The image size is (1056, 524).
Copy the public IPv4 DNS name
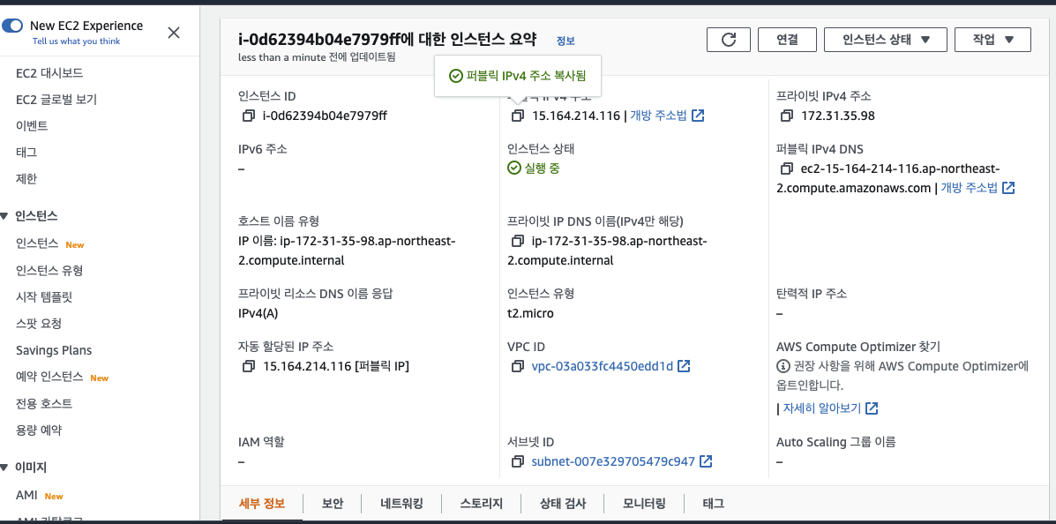pos(787,168)
